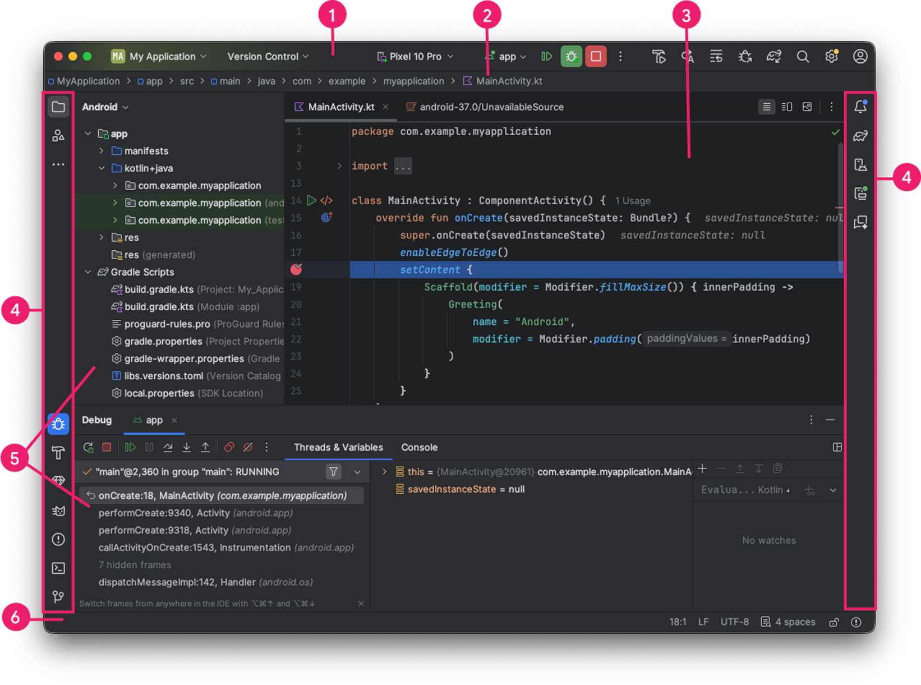This screenshot has height=685, width=921.
Task: Click Step Into in debugger toolbar
Action: [x=187, y=447]
